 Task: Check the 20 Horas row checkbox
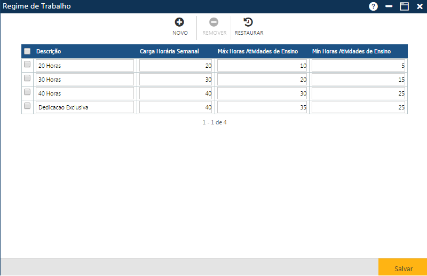(x=27, y=64)
